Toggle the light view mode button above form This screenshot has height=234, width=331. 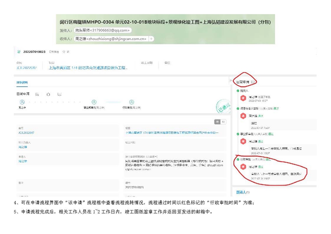click(223, 122)
